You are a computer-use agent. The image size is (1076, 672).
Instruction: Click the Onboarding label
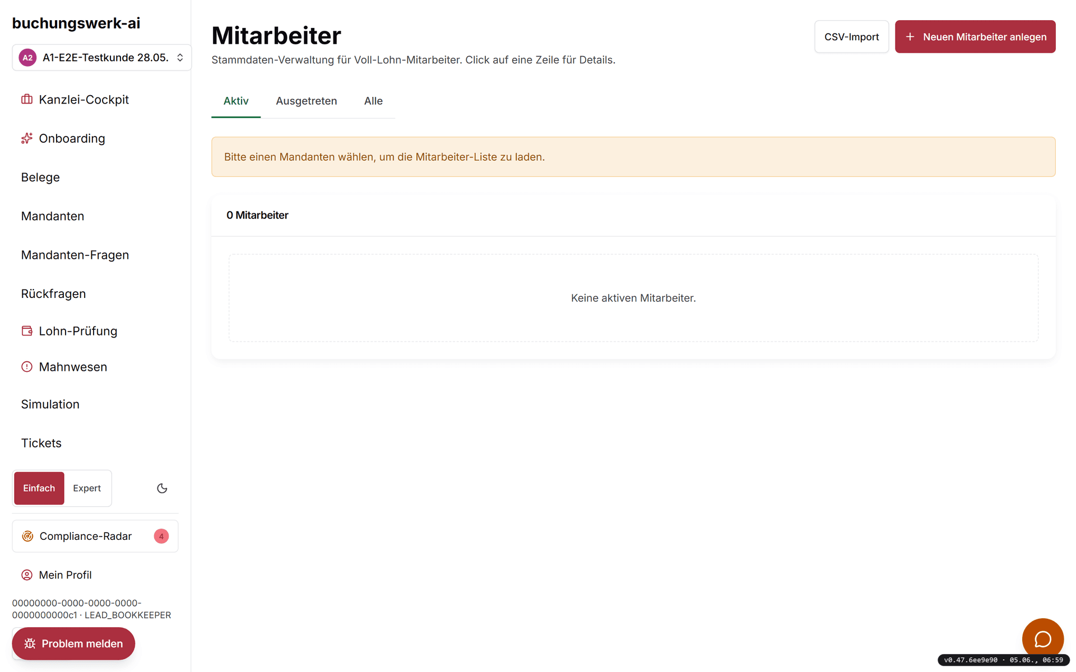[x=72, y=138]
